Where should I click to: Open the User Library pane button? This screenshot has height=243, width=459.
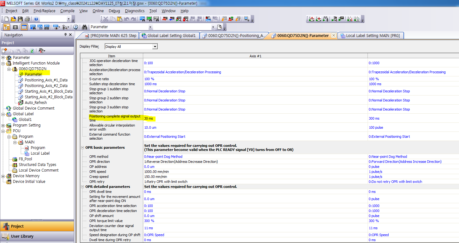click(x=37, y=236)
